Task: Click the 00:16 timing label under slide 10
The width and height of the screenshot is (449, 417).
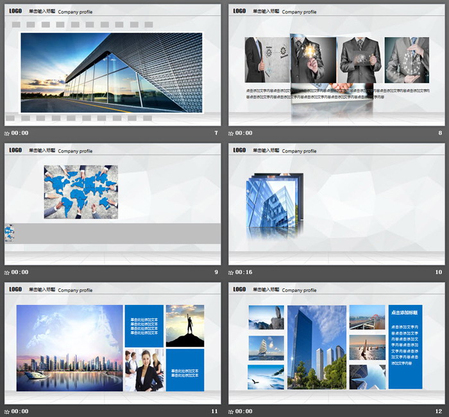Action: pos(244,272)
